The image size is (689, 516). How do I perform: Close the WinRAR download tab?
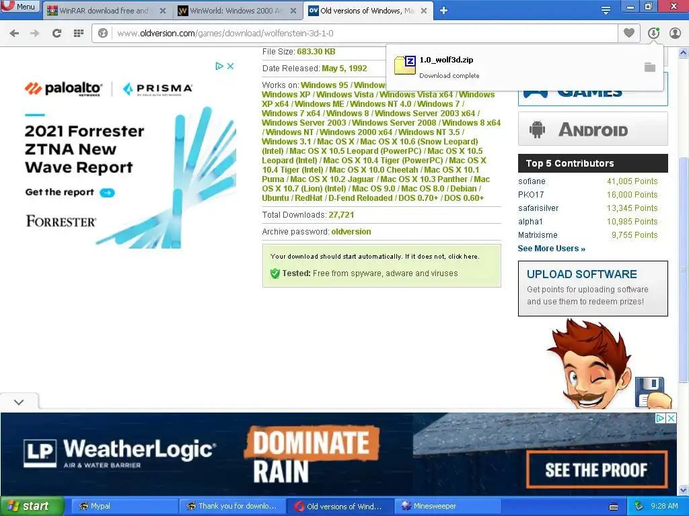[163, 11]
